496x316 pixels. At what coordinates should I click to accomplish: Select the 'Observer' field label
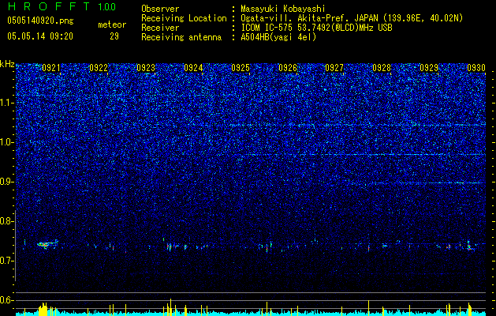[x=160, y=9]
